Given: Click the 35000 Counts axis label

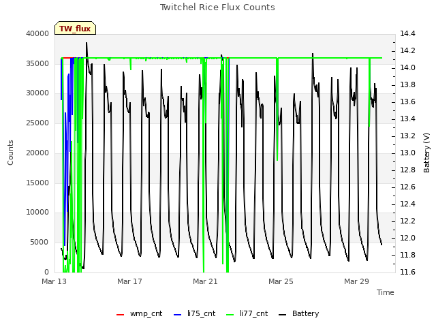Looking at the screenshot, I should tap(37, 63).
